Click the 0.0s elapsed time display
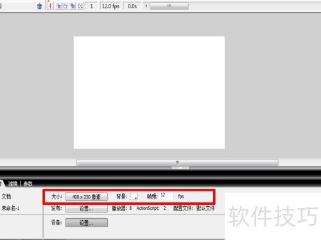The height and width of the screenshot is (240, 321). pos(132,6)
